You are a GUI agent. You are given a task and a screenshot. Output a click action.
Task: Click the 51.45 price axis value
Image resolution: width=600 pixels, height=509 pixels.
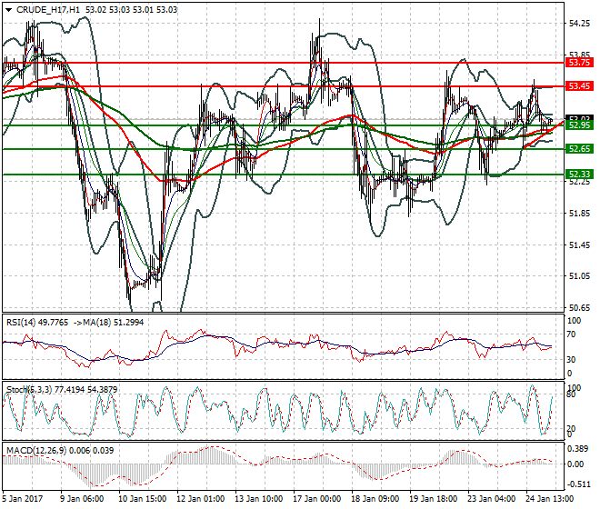(579, 245)
